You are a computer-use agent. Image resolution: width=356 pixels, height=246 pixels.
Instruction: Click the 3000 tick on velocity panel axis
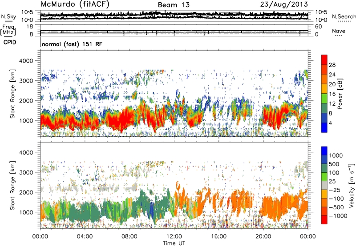click(26, 172)
